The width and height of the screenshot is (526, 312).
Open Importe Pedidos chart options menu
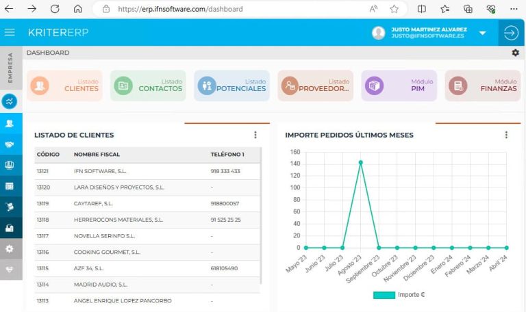(x=506, y=135)
